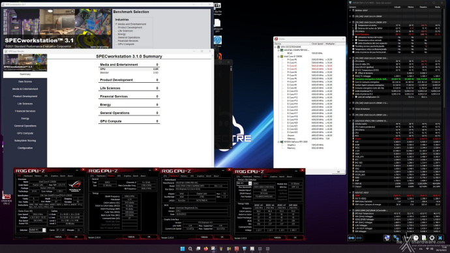This screenshot has width=450, height=253.
Task: Click OK in fourth CPU-Z window
Action: click(295, 237)
